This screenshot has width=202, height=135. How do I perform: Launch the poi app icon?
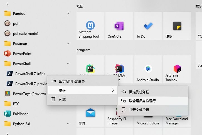8,23
